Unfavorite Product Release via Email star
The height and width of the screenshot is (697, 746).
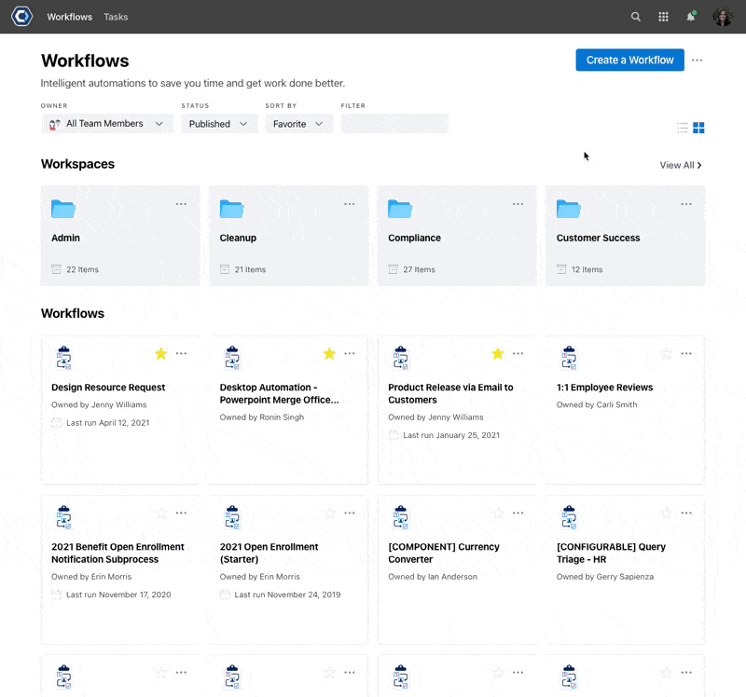[x=498, y=353]
